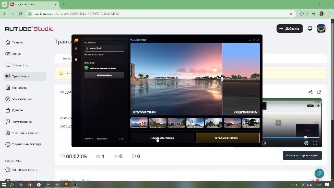334x188 pixels.
Task: Open stream in new window icon
Action: coord(319,92)
